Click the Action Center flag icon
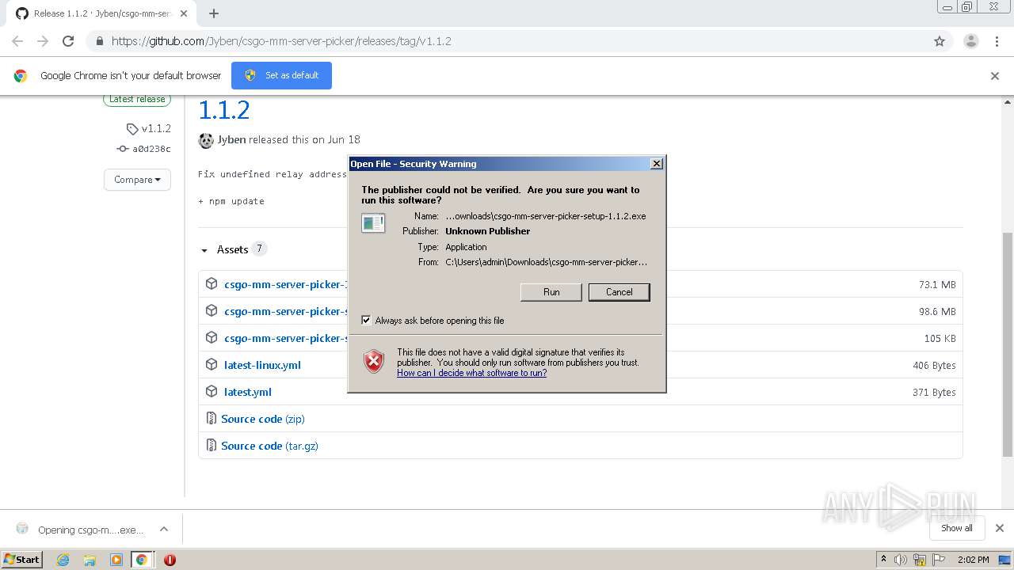Image resolution: width=1014 pixels, height=570 pixels. pyautogui.click(x=939, y=560)
